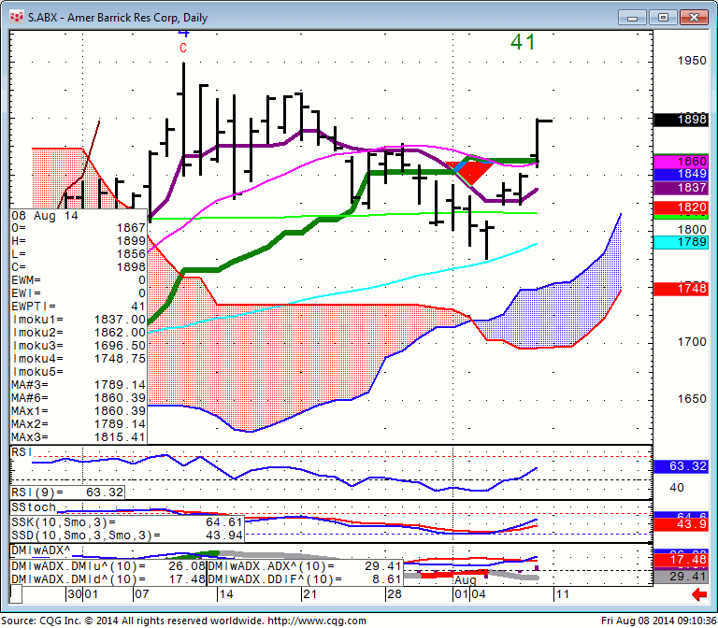Viewport: 718px width, 628px height.
Task: Click the Imoku3= 1696.50 row
Action: [x=79, y=346]
